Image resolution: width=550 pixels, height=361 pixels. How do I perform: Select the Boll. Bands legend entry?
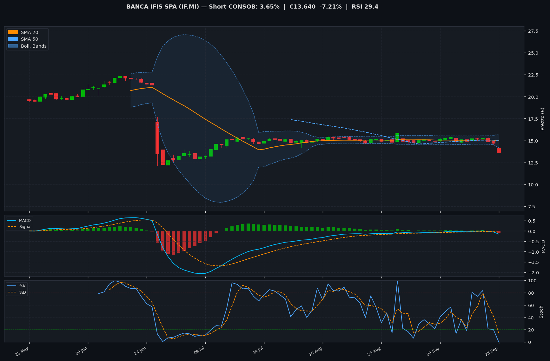point(27,46)
